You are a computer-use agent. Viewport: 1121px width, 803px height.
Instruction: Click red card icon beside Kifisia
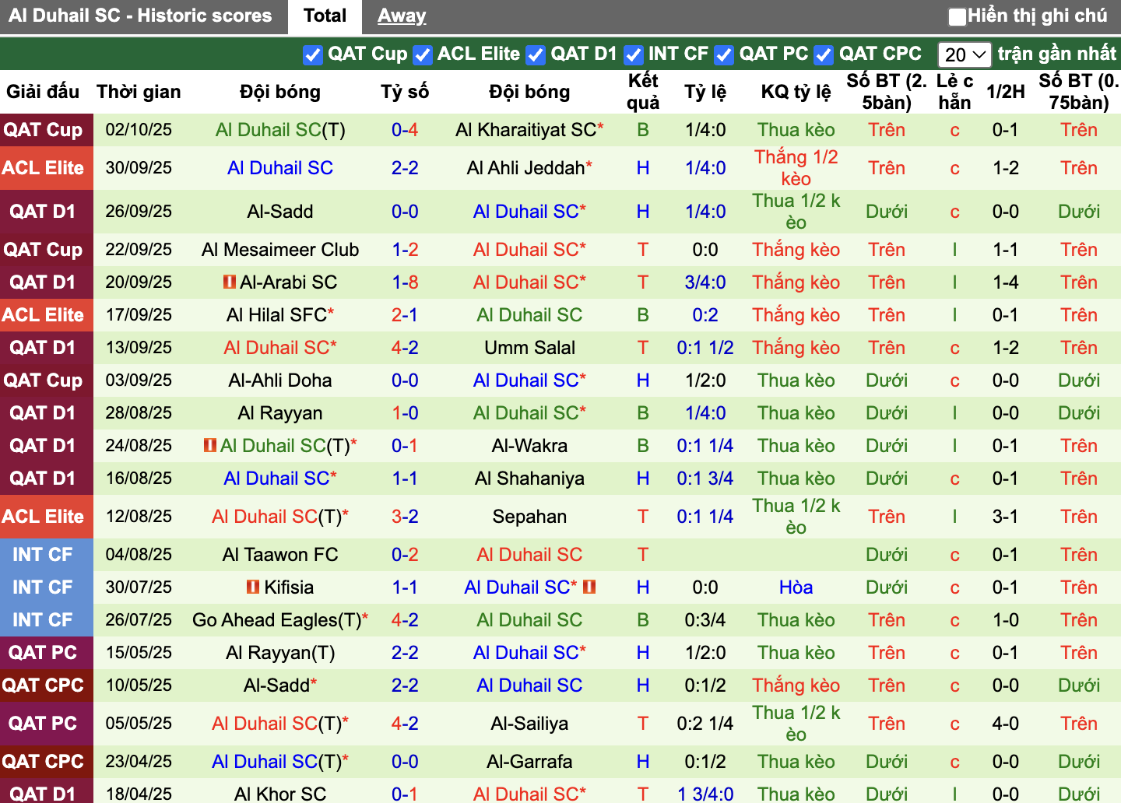pyautogui.click(x=253, y=587)
